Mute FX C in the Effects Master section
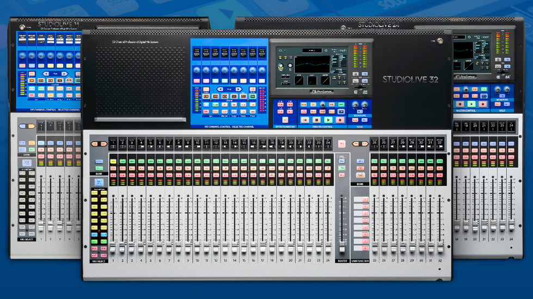Screen dimensions: 533x299 281,111
